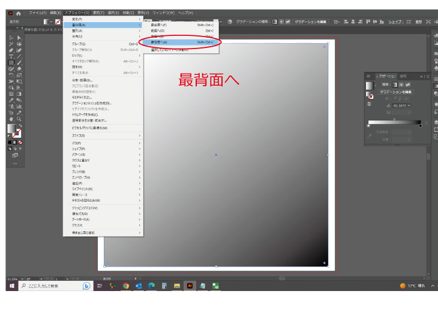Viewport: 438px width, 309px height.
Task: Select the Type (T) tool
Action: coord(11,56)
